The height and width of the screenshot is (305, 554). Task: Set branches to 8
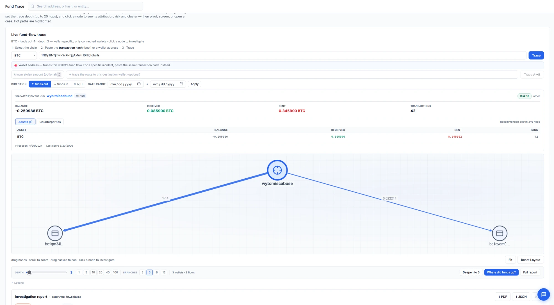coord(157,272)
